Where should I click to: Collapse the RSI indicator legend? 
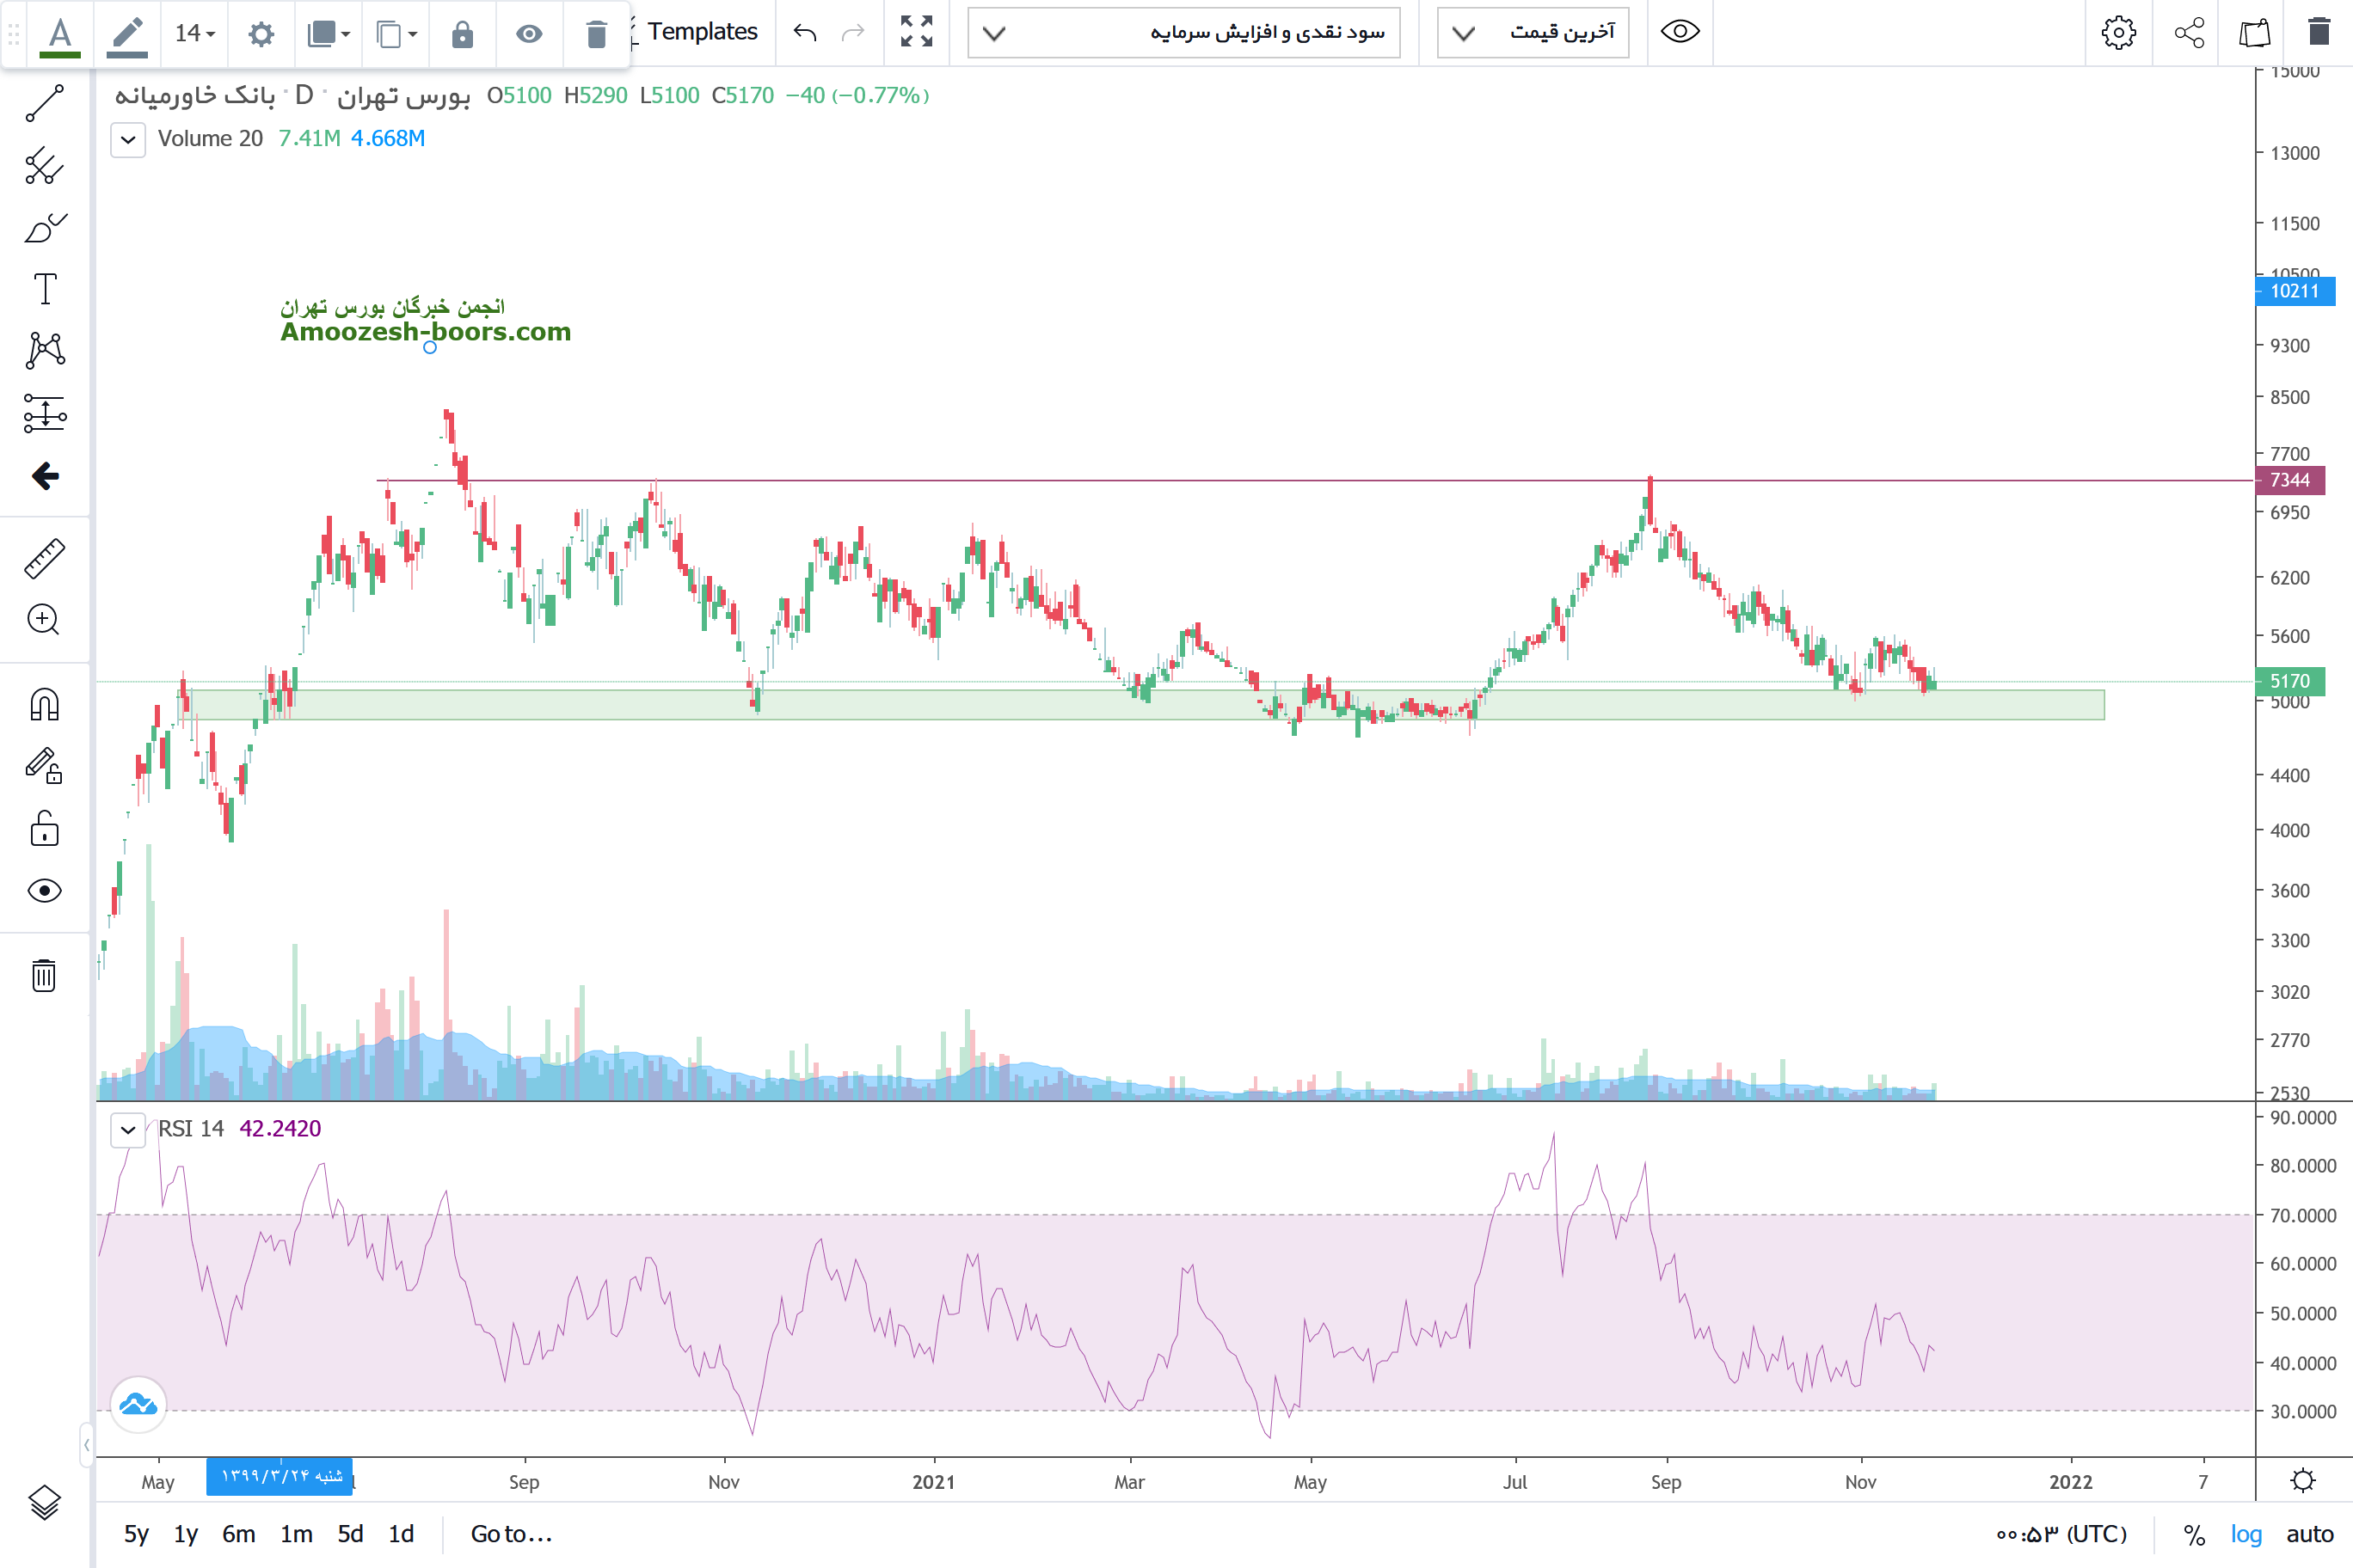click(x=128, y=1129)
